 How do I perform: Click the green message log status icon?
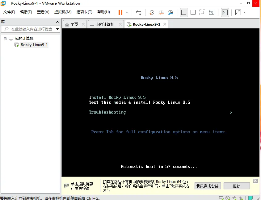point(250,198)
